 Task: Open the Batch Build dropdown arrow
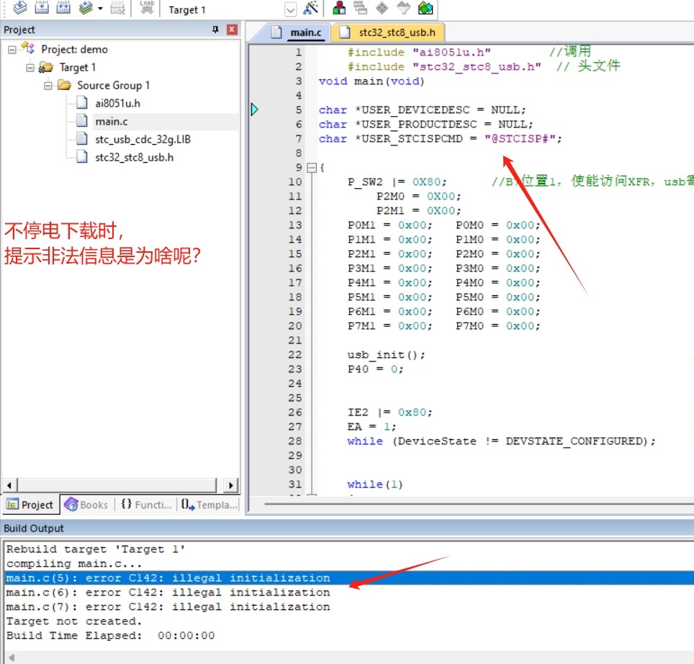[x=100, y=9]
